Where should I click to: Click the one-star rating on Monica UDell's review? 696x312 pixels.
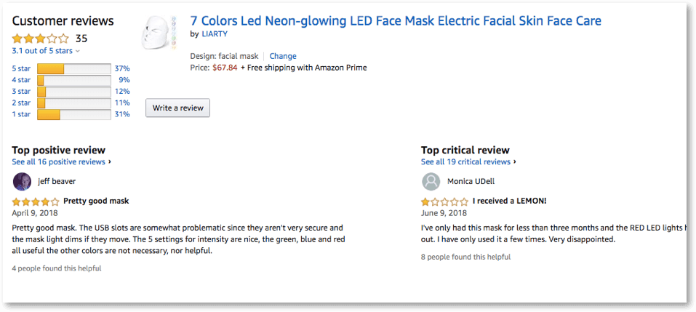coord(444,201)
